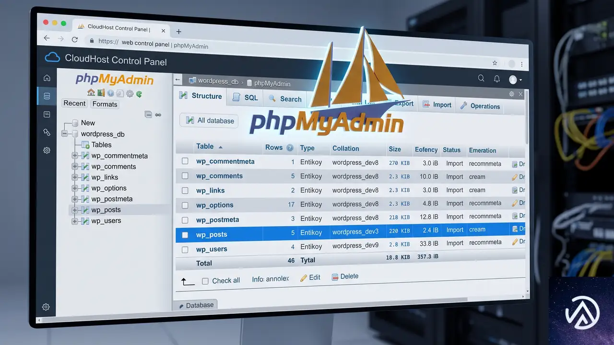Click the green reload icon in navigation panel
The height and width of the screenshot is (345, 614).
[x=139, y=94]
